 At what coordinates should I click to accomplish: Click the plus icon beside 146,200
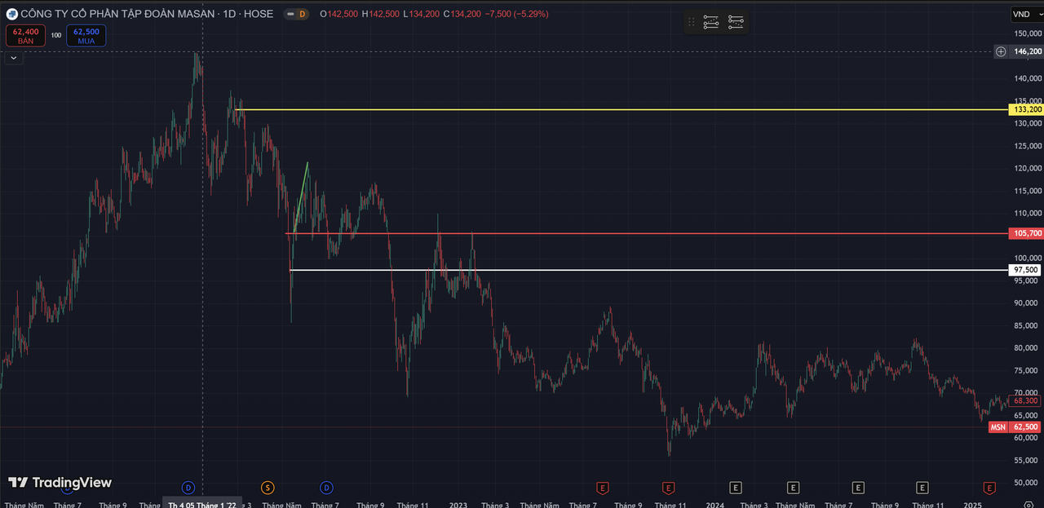[1001, 51]
